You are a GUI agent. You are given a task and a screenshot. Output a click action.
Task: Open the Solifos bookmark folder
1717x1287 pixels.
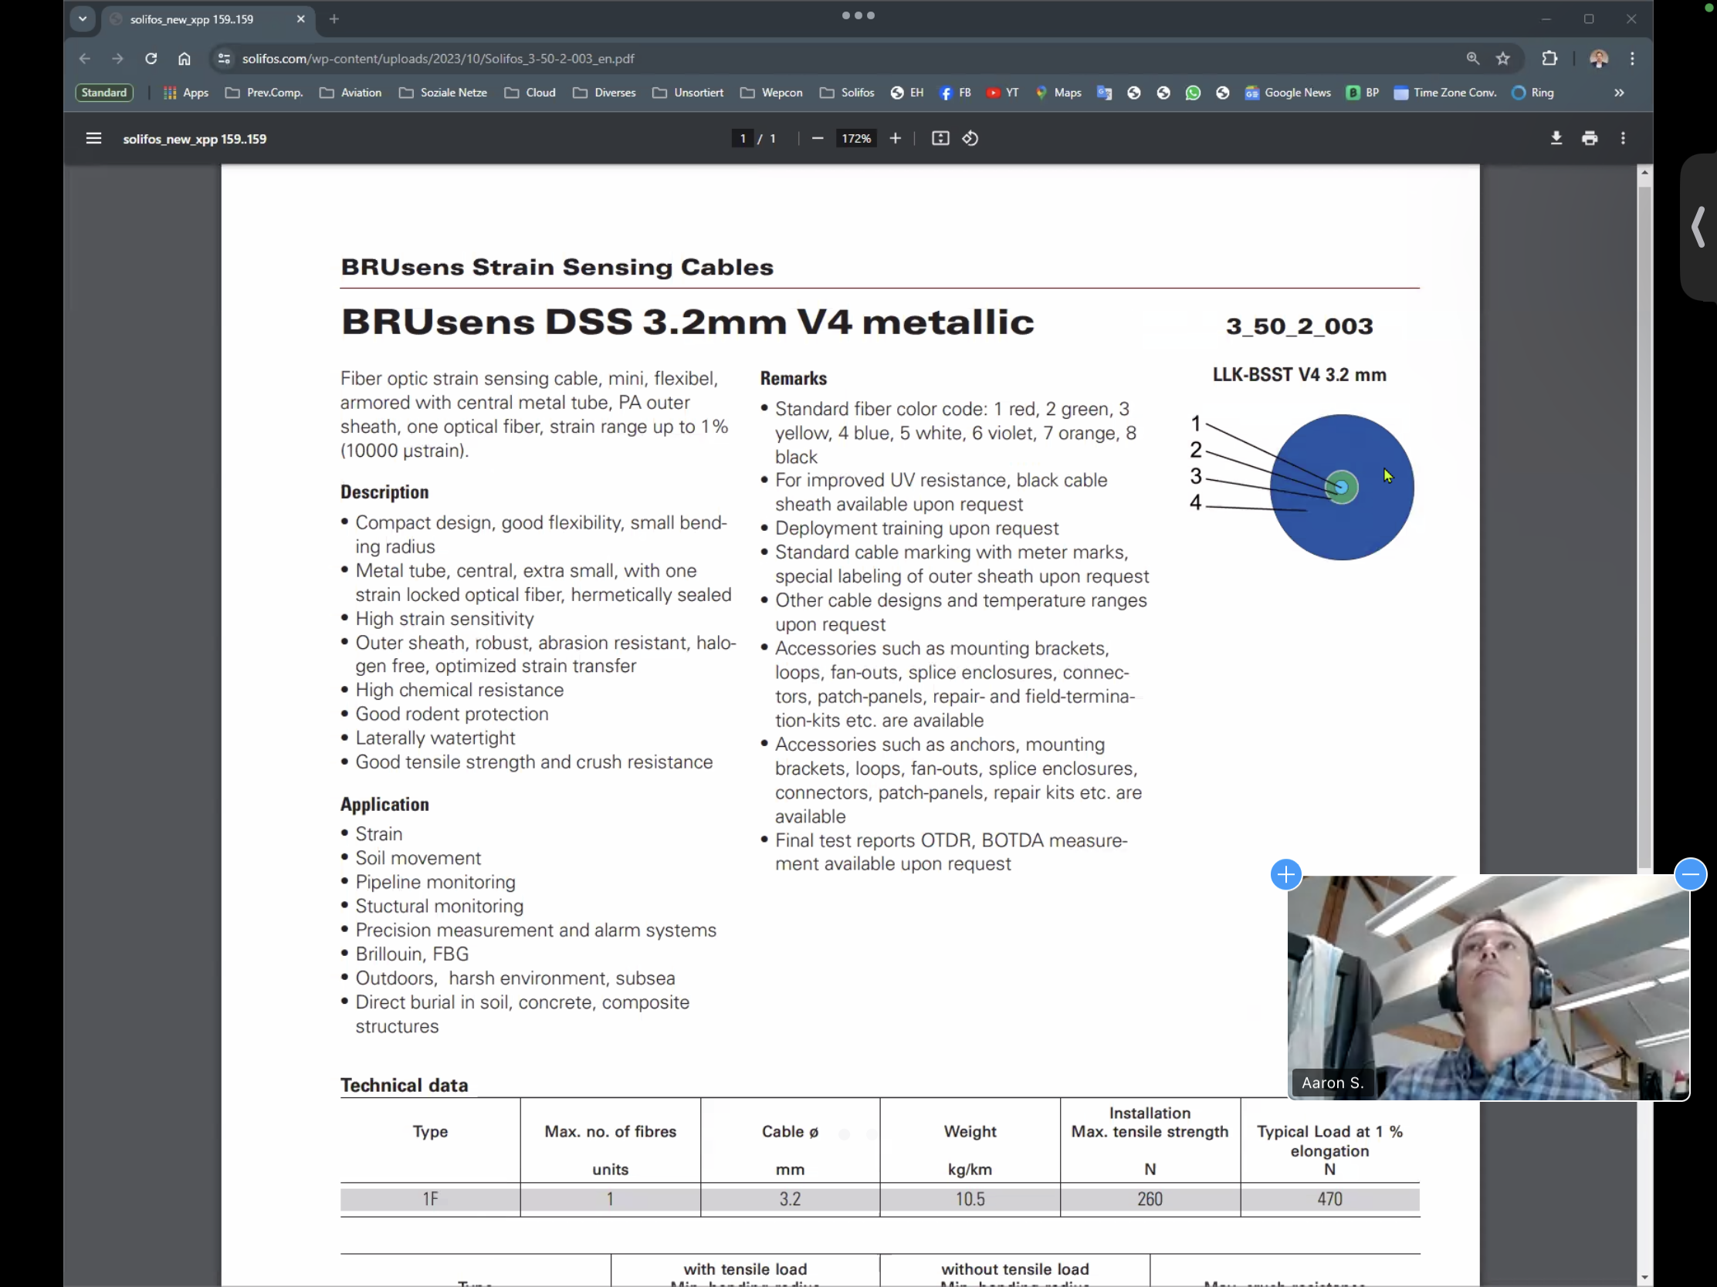pyautogui.click(x=847, y=93)
